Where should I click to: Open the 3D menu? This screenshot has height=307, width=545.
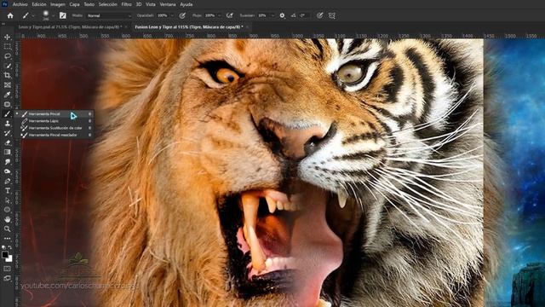139,4
